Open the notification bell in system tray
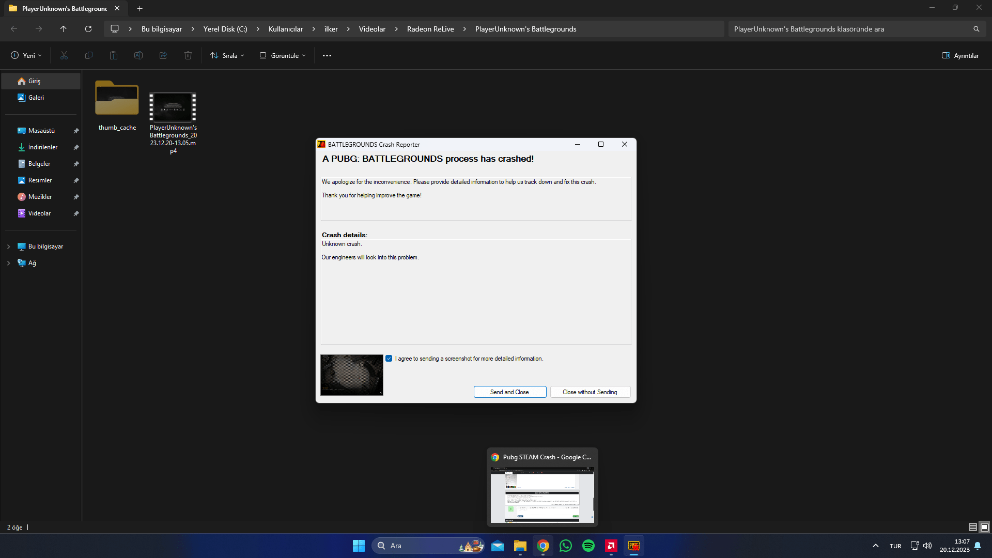This screenshot has height=558, width=992. pyautogui.click(x=978, y=546)
